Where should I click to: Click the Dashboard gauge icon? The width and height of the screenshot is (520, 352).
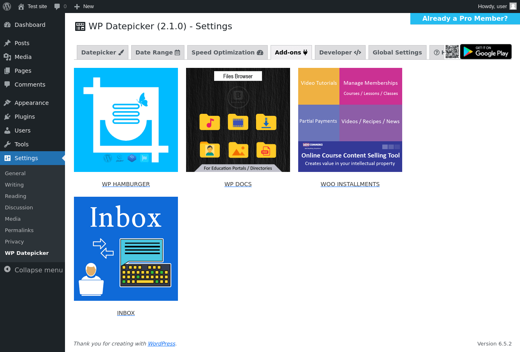click(7, 25)
